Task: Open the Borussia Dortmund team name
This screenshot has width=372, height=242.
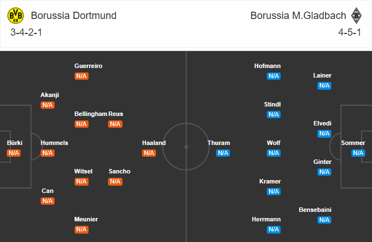Action: (74, 16)
